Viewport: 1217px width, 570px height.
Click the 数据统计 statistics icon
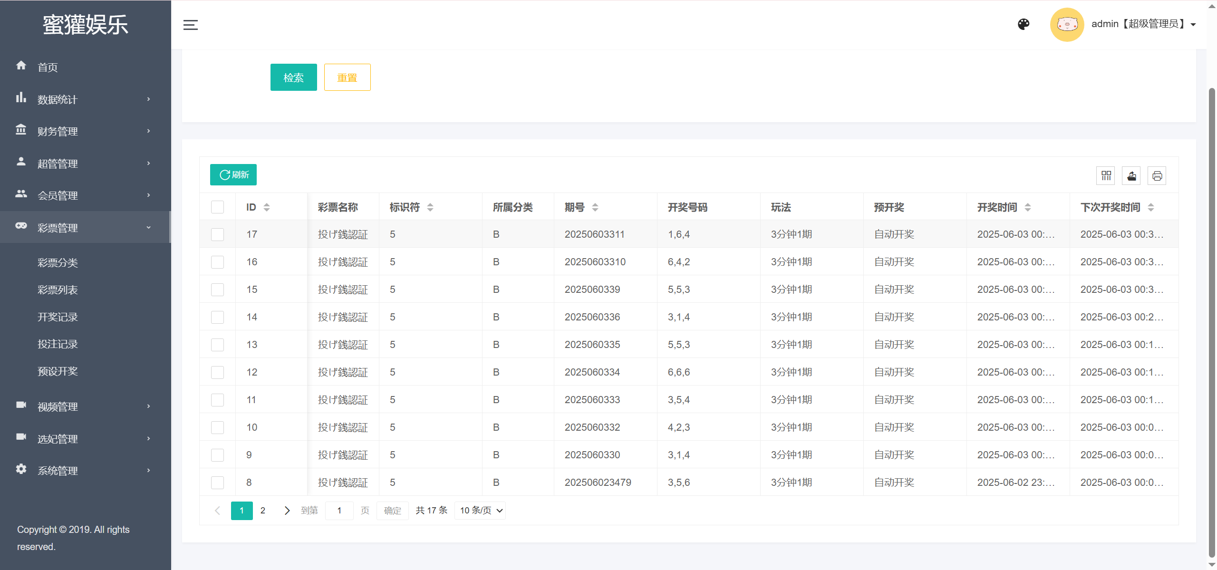click(x=21, y=98)
